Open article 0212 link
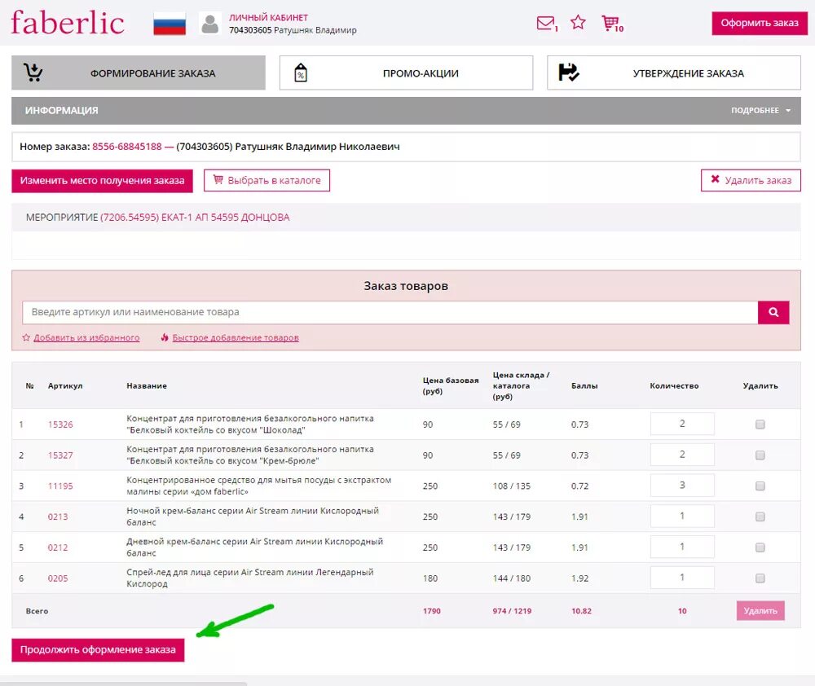Viewport: 815px width, 686px height. (x=58, y=547)
